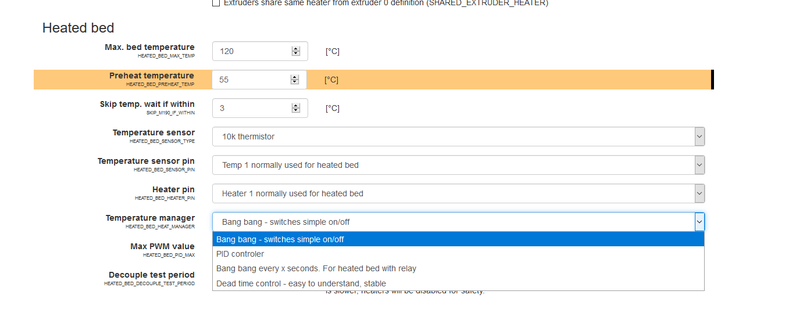This screenshot has height=309, width=789.
Task: Collapse the Temperature manager dropdown arrow
Action: pos(699,222)
